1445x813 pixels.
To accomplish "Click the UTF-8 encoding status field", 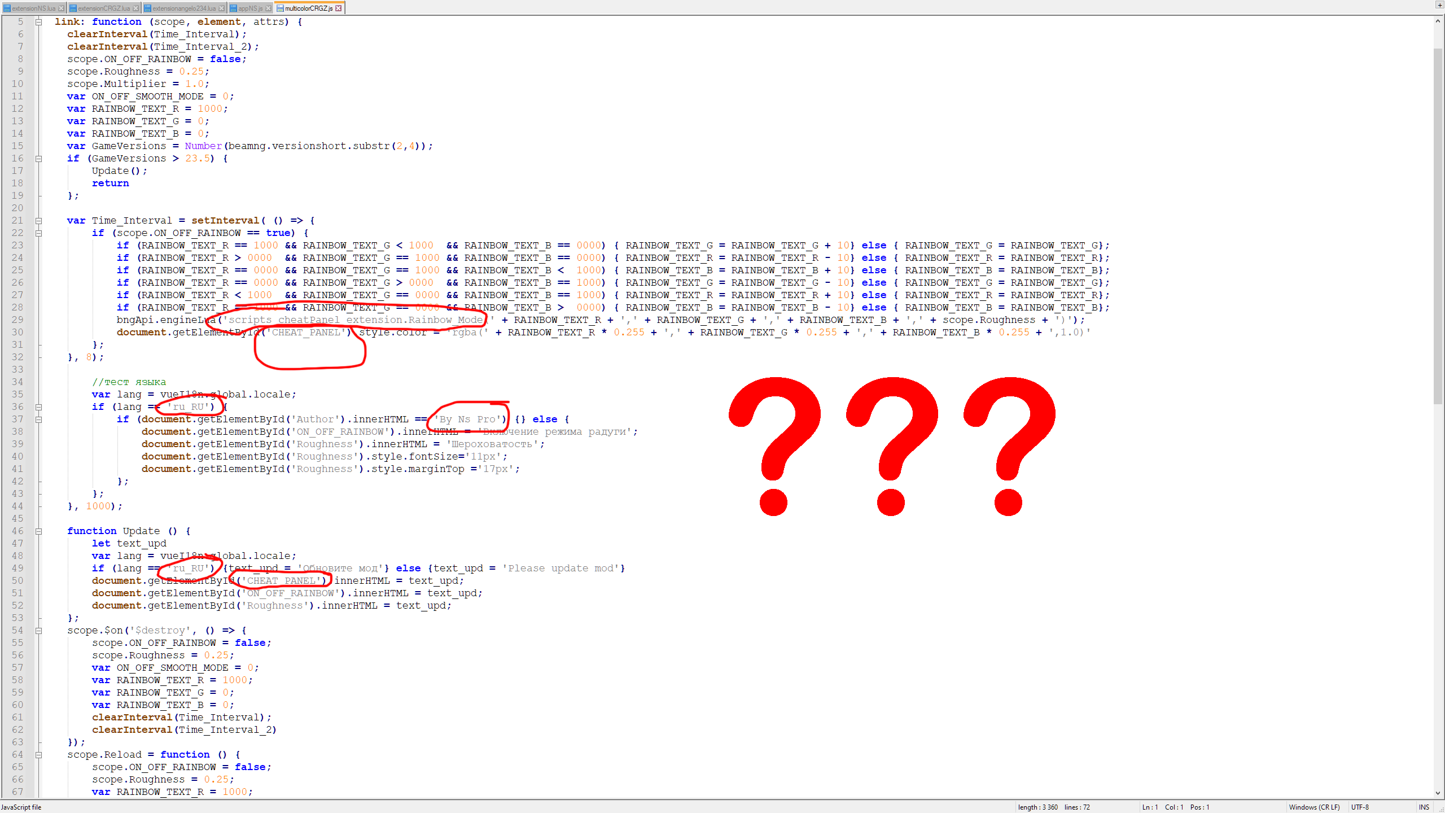I will coord(1360,807).
